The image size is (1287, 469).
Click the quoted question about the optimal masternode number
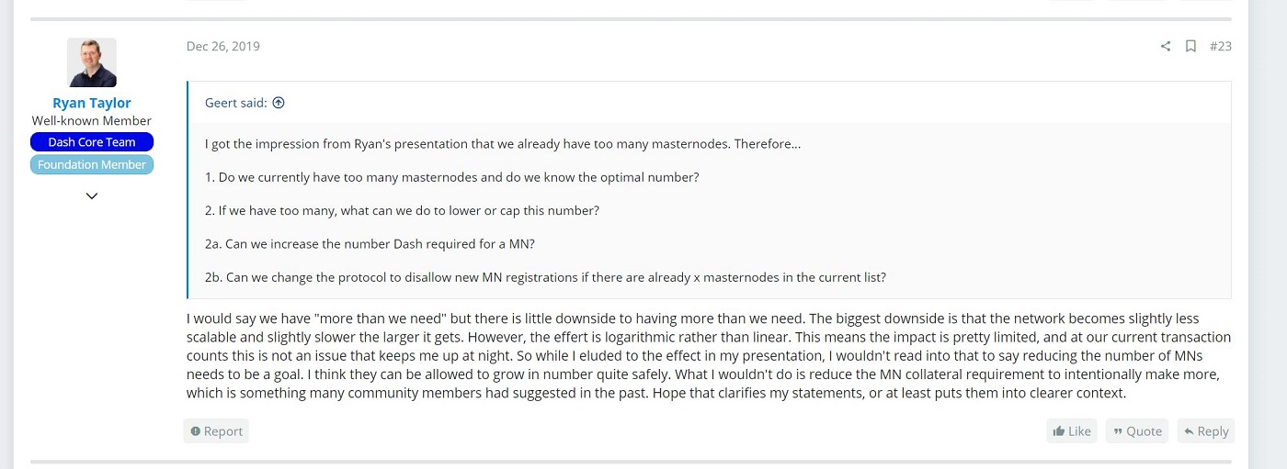point(452,177)
